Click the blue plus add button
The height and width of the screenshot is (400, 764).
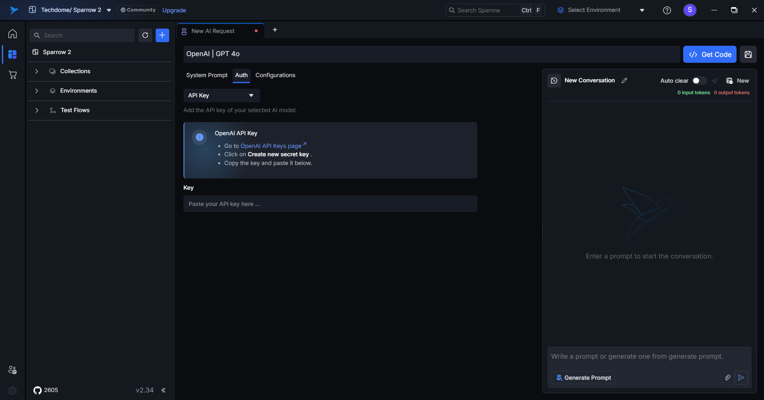point(162,35)
